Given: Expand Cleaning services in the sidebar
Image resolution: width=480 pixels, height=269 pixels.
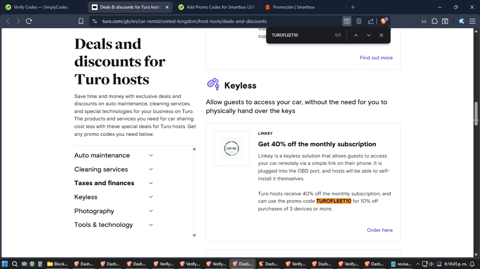Looking at the screenshot, I should pos(151,169).
